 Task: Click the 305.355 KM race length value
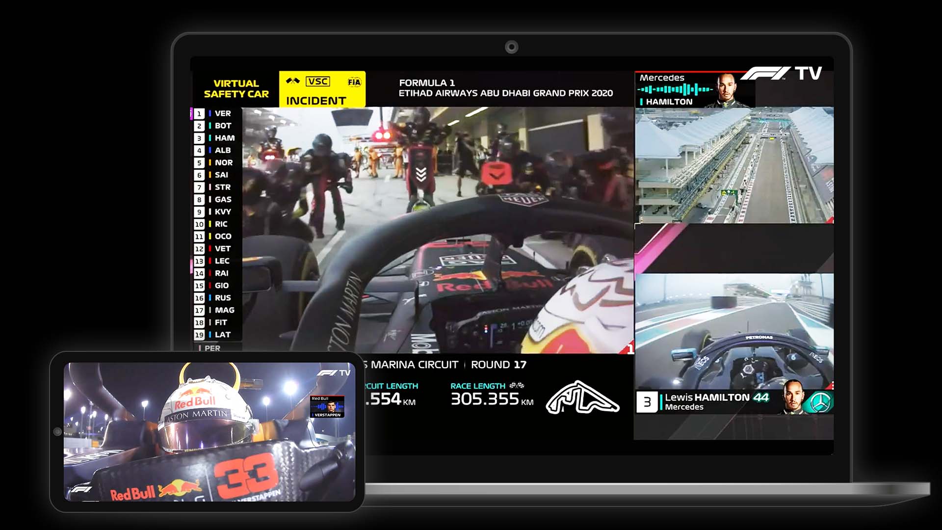click(492, 399)
